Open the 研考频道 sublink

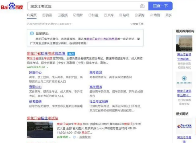35,102
